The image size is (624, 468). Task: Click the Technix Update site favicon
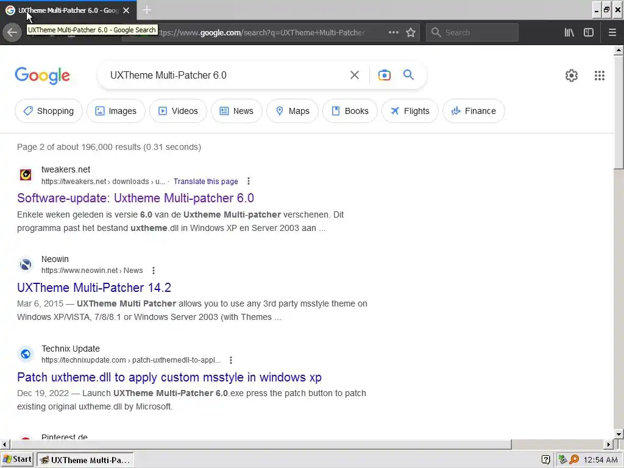click(x=26, y=354)
